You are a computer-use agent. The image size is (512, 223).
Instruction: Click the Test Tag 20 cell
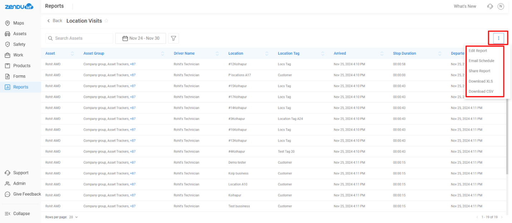point(286,152)
